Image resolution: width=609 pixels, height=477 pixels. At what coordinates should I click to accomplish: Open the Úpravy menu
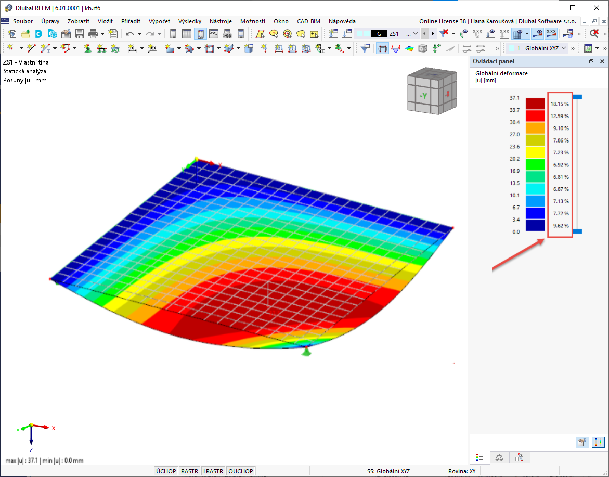[50, 21]
